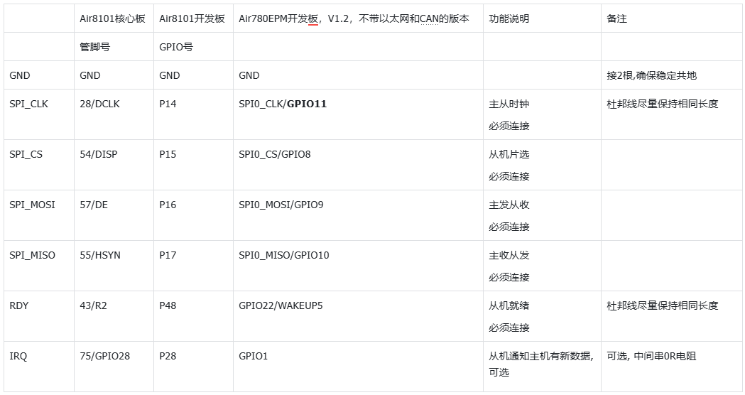This screenshot has width=745, height=395.
Task: Click the P16 cell
Action: [193, 215]
